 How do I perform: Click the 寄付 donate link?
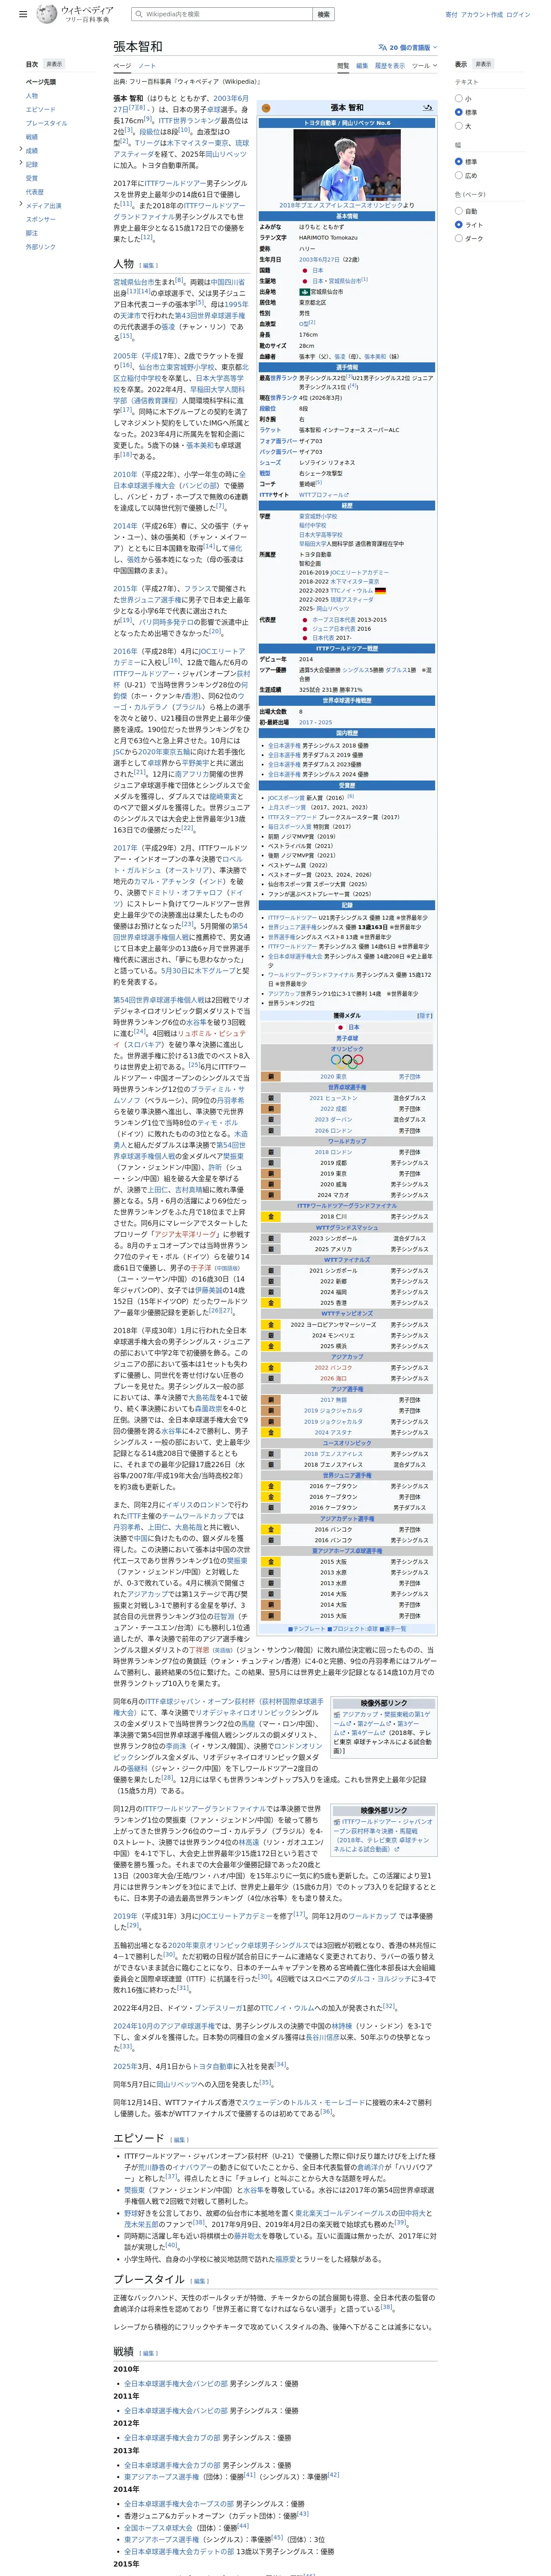pos(451,15)
